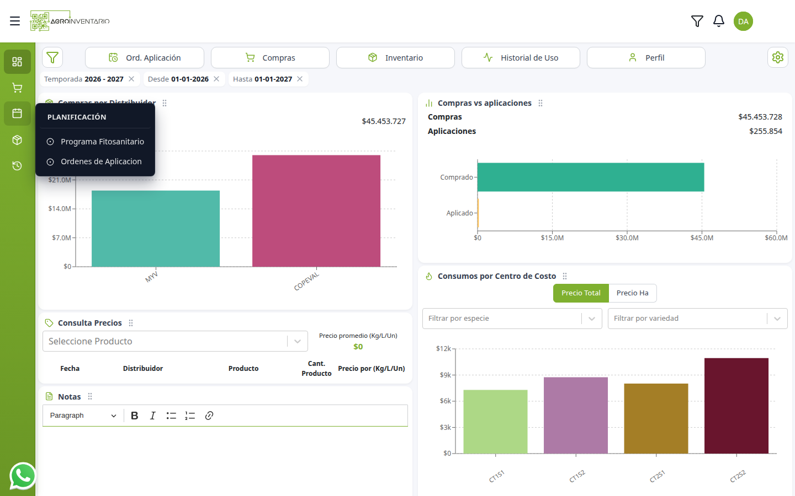
Task: Go to the Historial de Uso tab
Action: click(521, 57)
